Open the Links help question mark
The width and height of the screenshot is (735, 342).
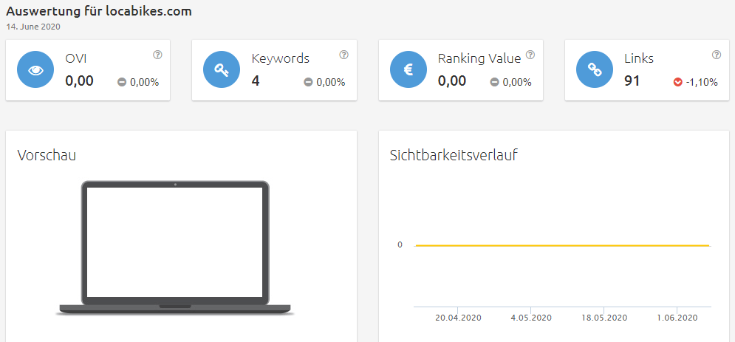pos(717,55)
